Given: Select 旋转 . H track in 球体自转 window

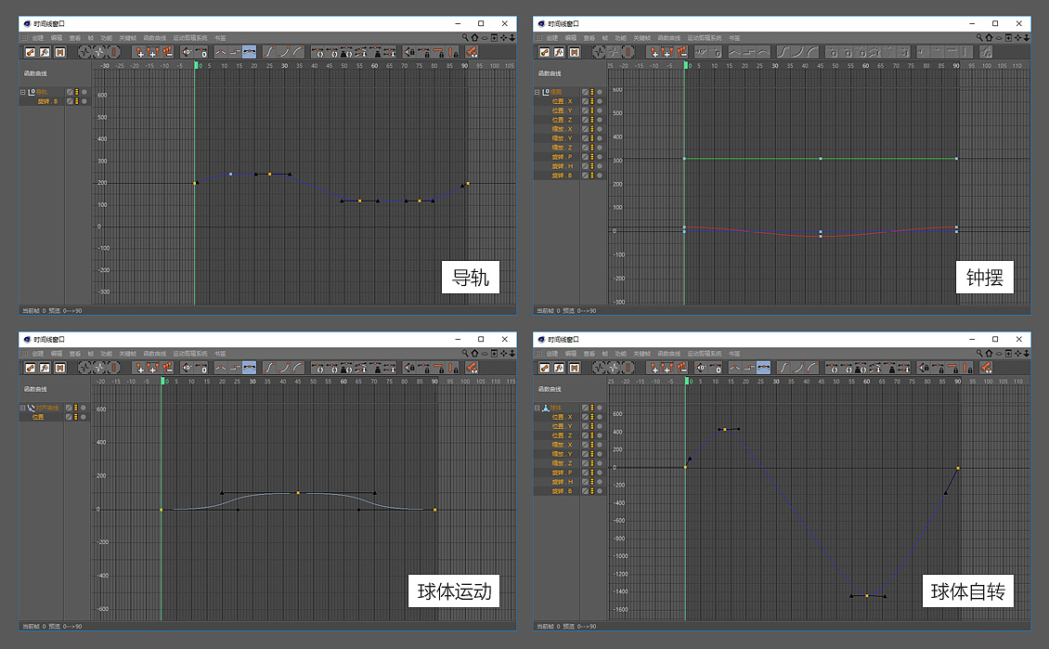Looking at the screenshot, I should pyautogui.click(x=562, y=482).
